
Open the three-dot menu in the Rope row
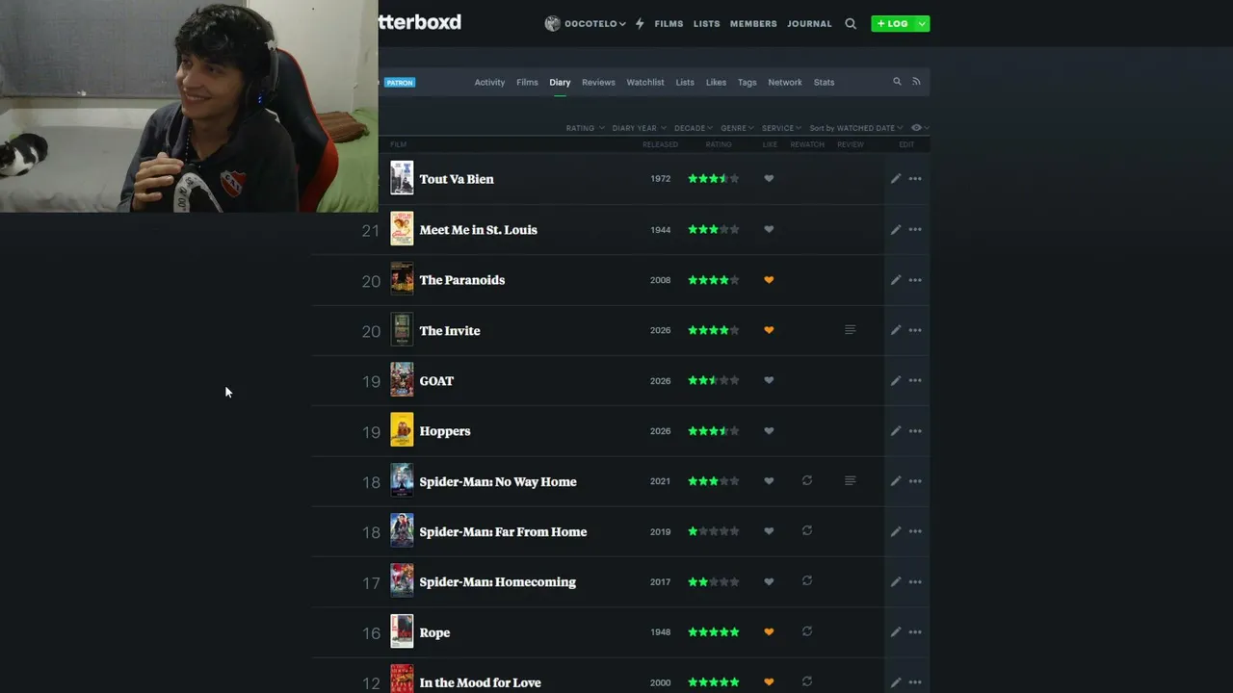pos(915,632)
